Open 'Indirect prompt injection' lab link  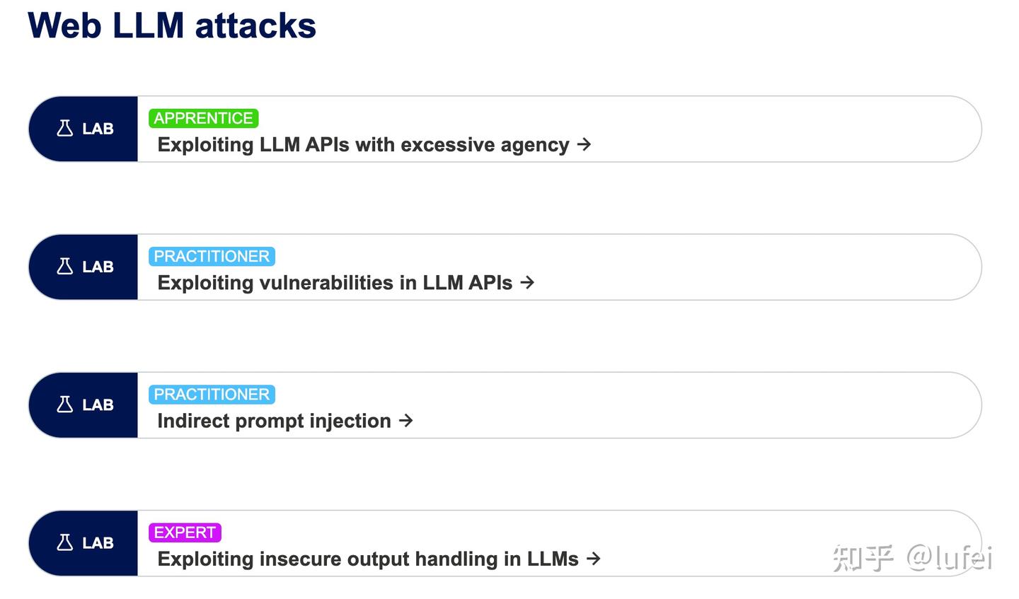tap(274, 421)
